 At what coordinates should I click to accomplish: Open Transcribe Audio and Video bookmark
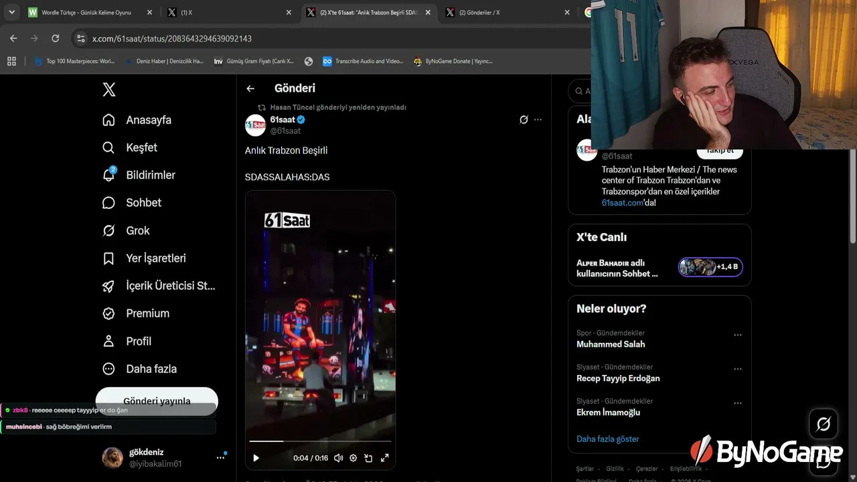[x=363, y=61]
